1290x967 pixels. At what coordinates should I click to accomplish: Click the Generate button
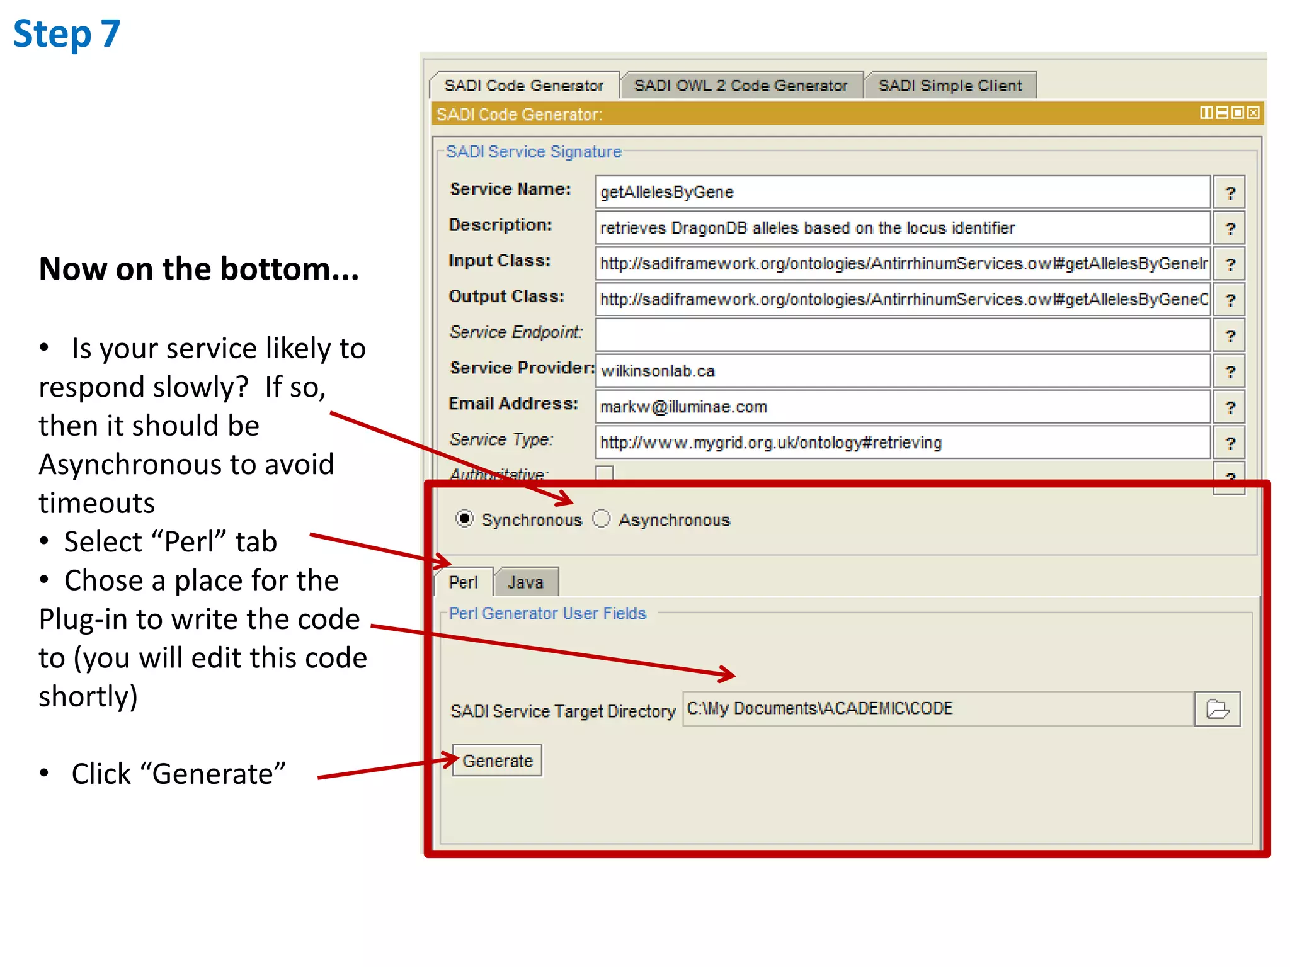click(x=497, y=761)
